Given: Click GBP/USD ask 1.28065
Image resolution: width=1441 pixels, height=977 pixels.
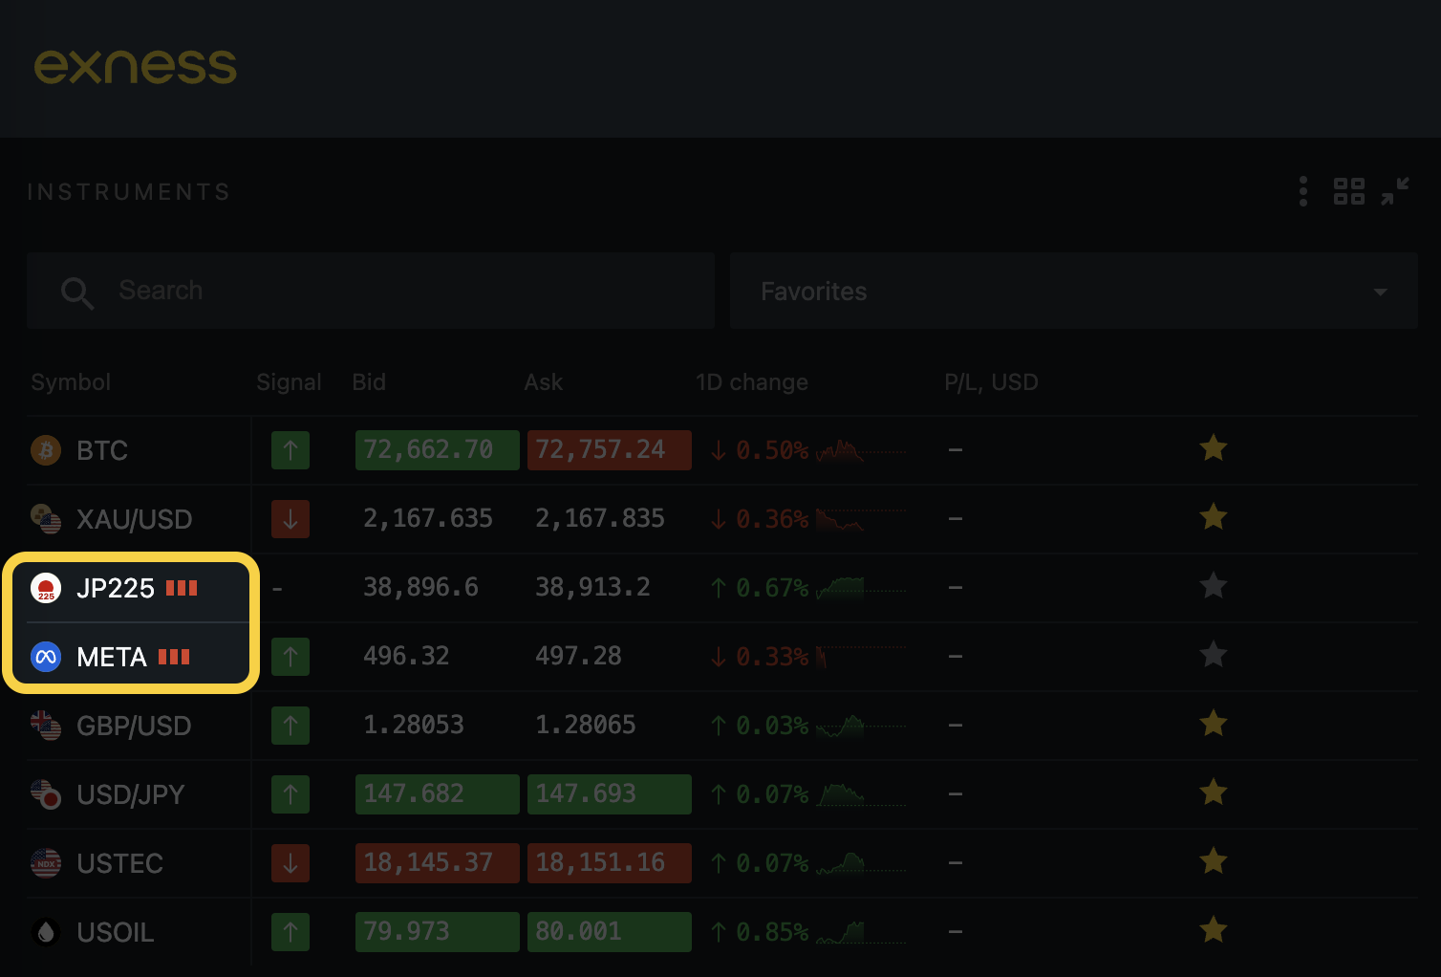Looking at the screenshot, I should 586,725.
